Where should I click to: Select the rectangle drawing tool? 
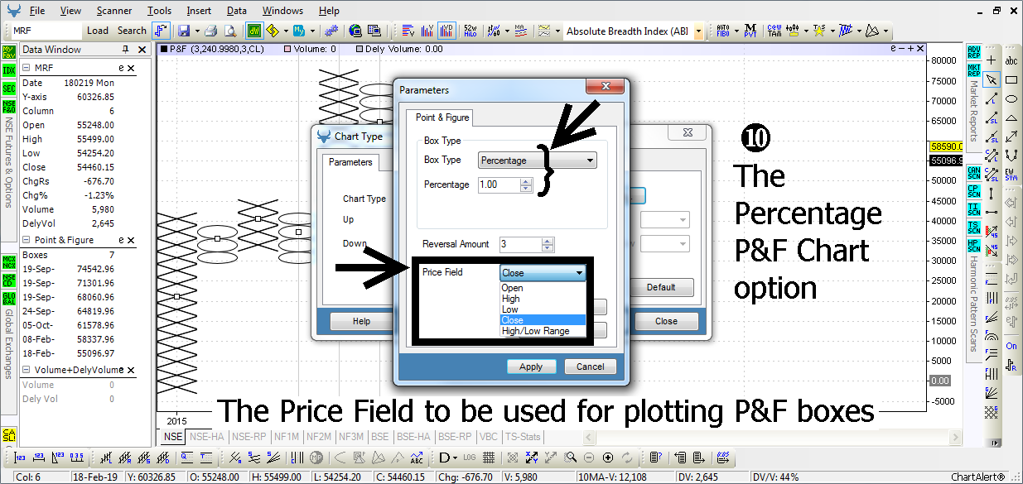[x=1011, y=79]
